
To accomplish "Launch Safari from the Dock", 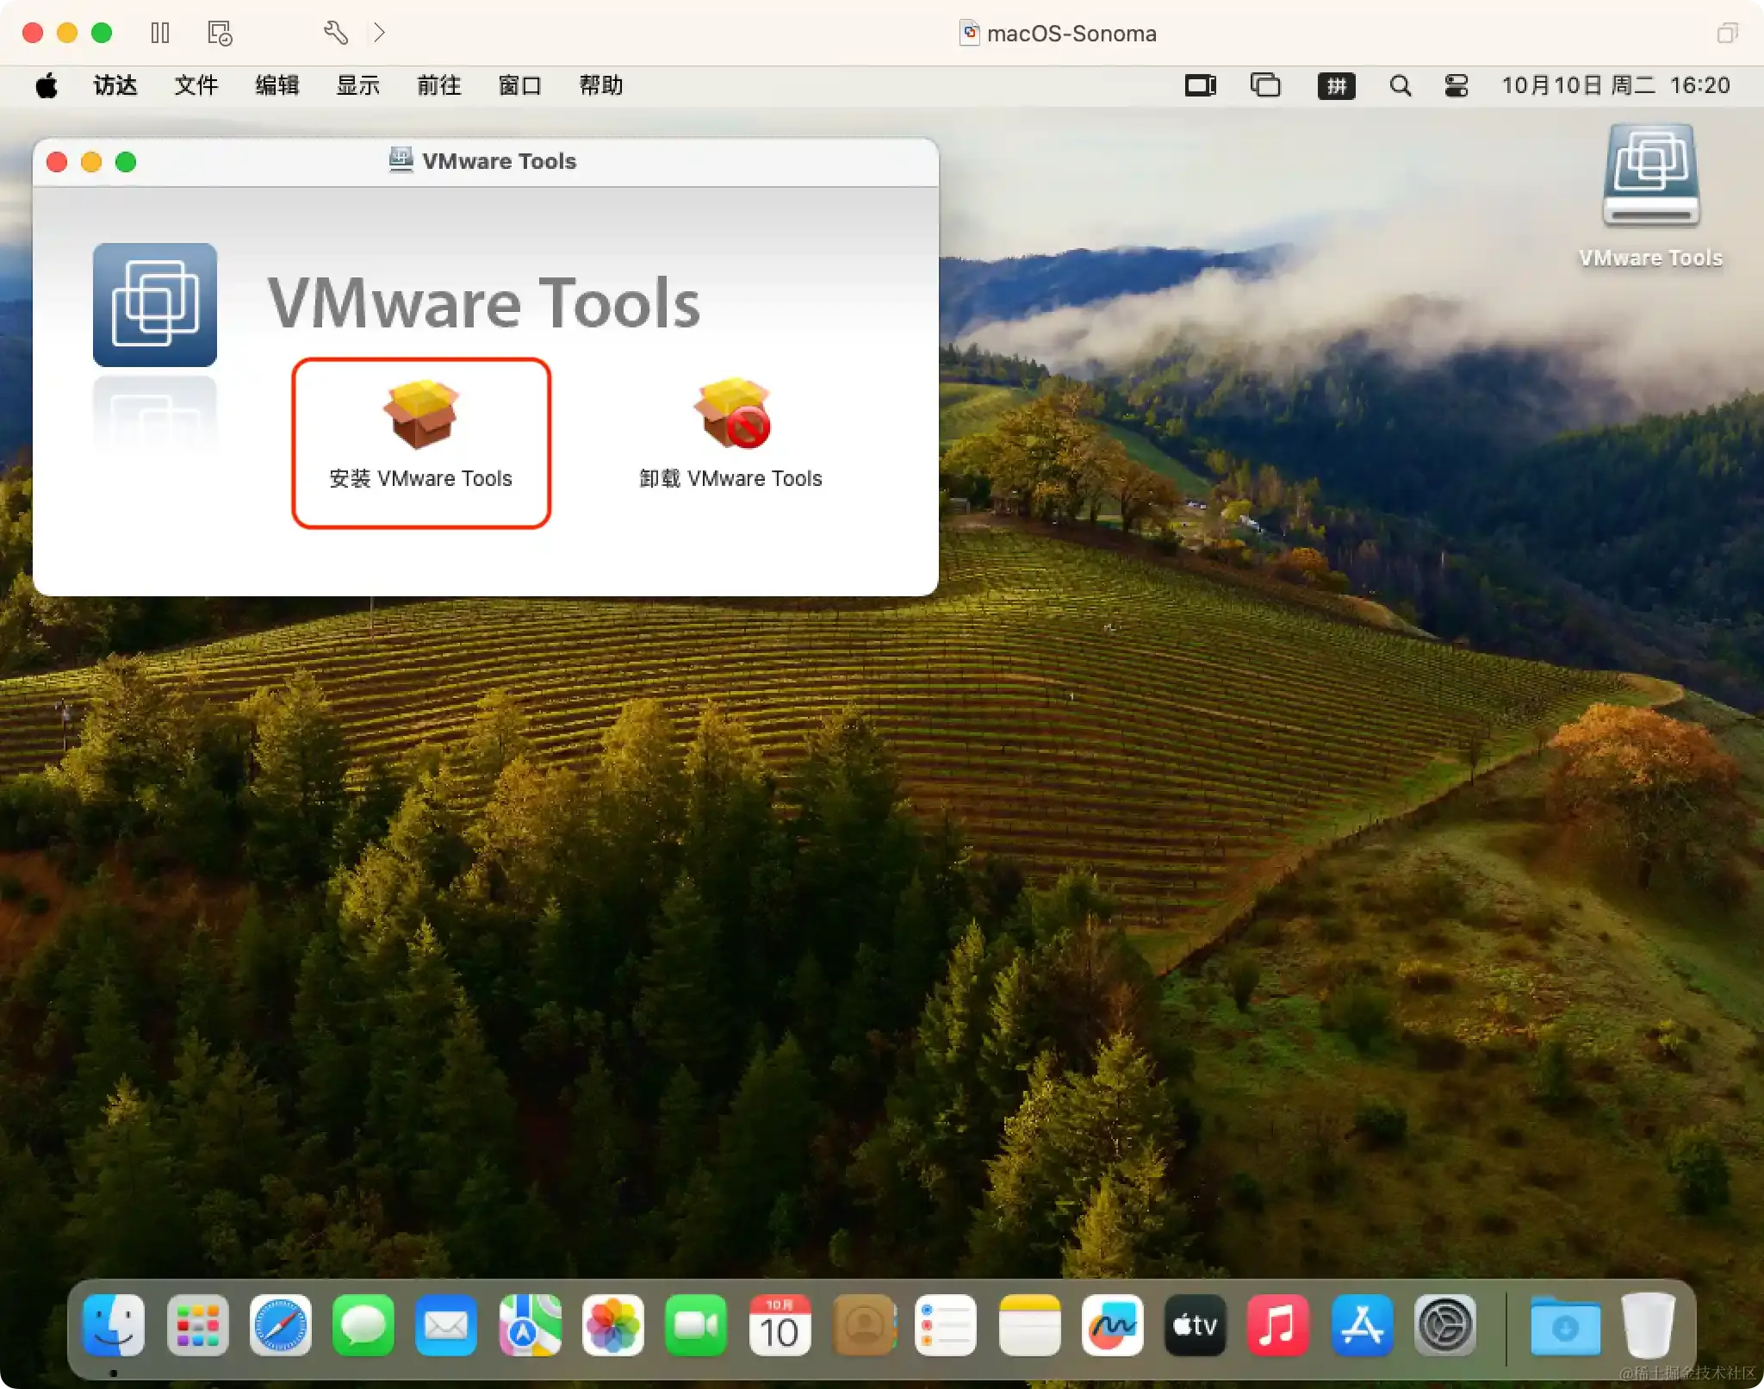I will pyautogui.click(x=281, y=1325).
